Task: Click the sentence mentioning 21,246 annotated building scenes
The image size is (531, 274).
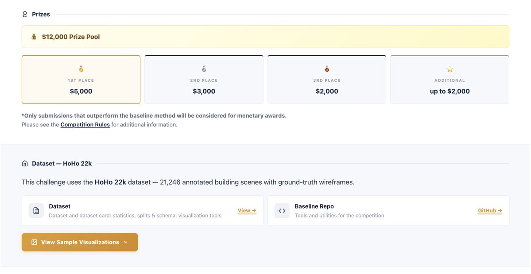Action: pos(188,182)
